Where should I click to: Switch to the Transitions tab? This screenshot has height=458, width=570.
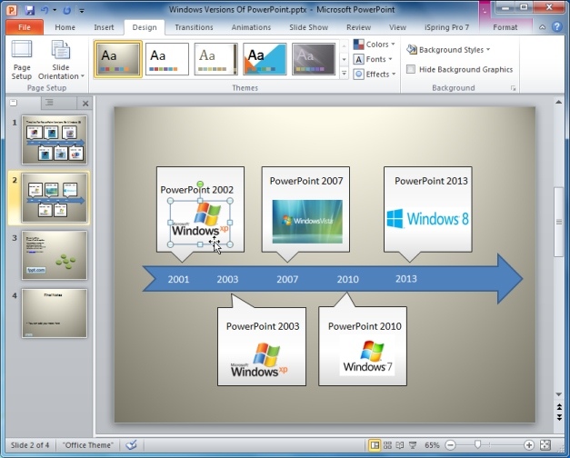click(194, 27)
